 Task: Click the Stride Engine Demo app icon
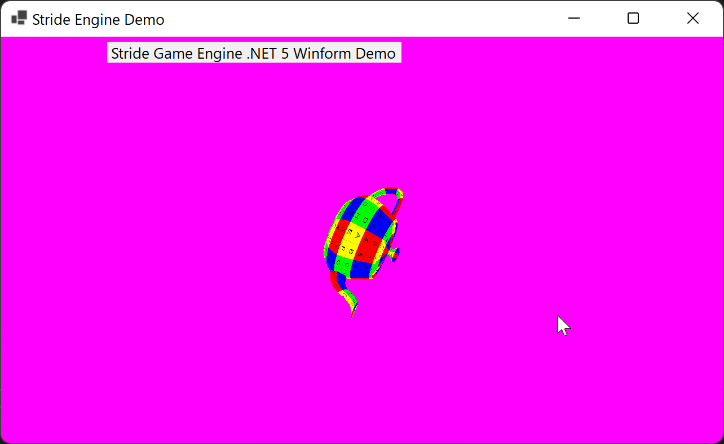tap(19, 19)
